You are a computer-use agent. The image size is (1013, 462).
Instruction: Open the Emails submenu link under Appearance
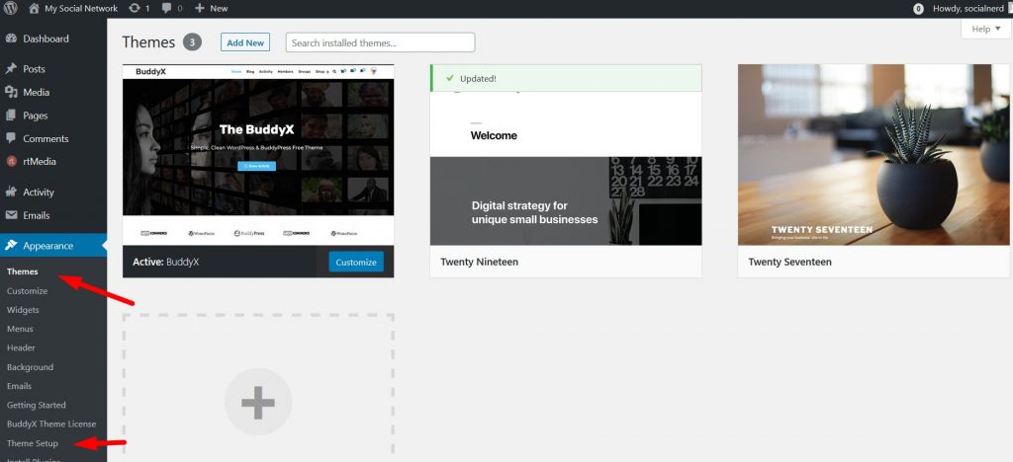coord(19,386)
